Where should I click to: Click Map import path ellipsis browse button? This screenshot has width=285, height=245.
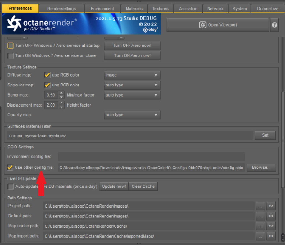coord(260,236)
